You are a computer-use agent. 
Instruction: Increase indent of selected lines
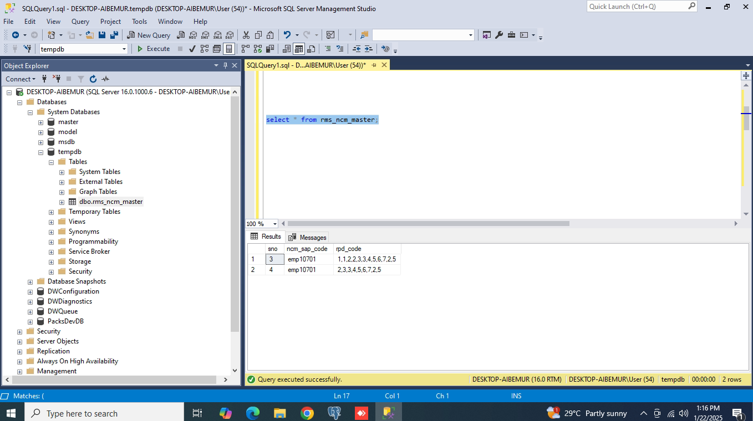[x=368, y=49]
